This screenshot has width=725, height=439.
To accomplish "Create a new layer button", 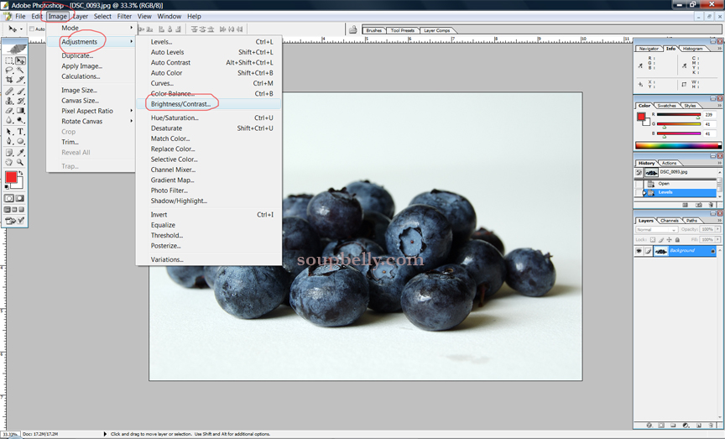I will pyautogui.click(x=699, y=426).
